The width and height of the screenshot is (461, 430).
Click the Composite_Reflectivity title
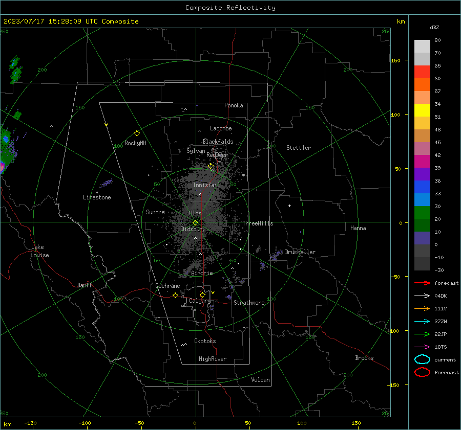pos(230,8)
